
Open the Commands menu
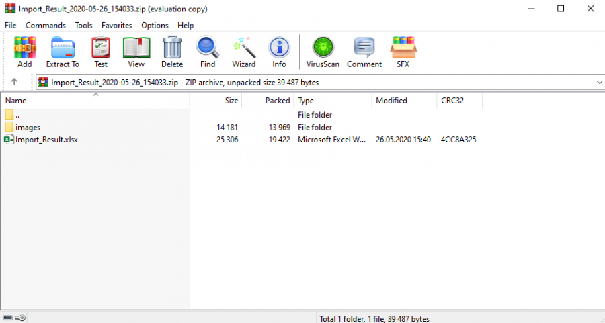click(x=46, y=25)
